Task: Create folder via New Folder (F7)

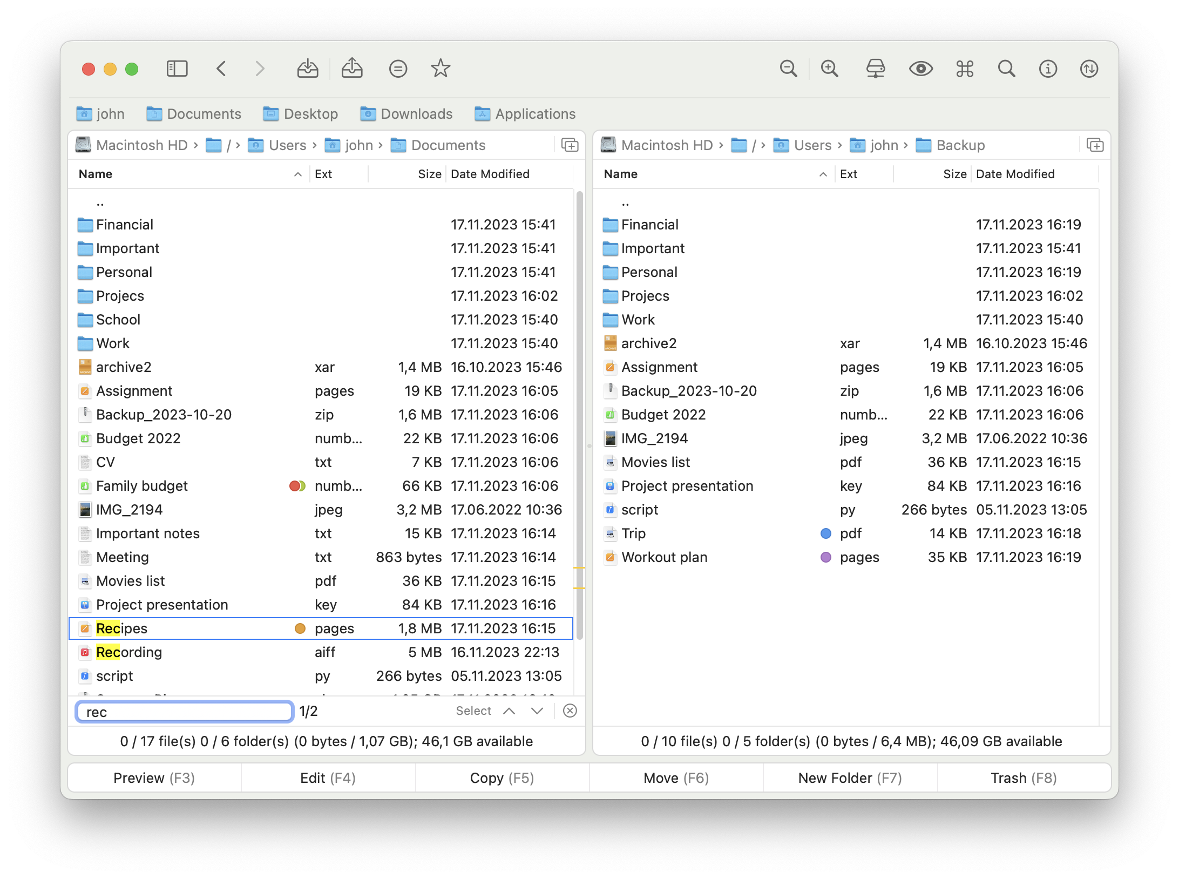Action: 849,777
